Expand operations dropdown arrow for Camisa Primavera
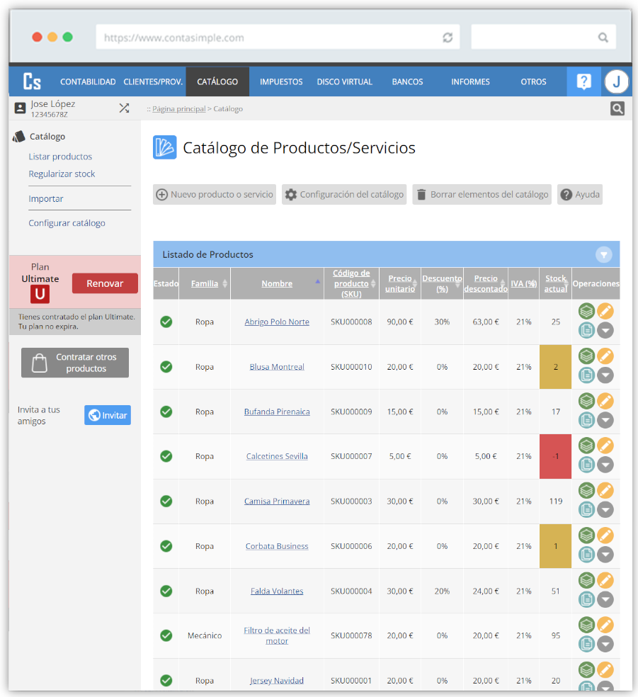 [605, 510]
